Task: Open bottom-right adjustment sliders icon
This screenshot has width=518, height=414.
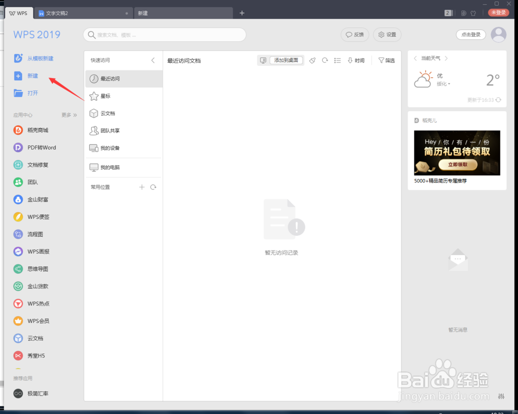Action: [501, 396]
